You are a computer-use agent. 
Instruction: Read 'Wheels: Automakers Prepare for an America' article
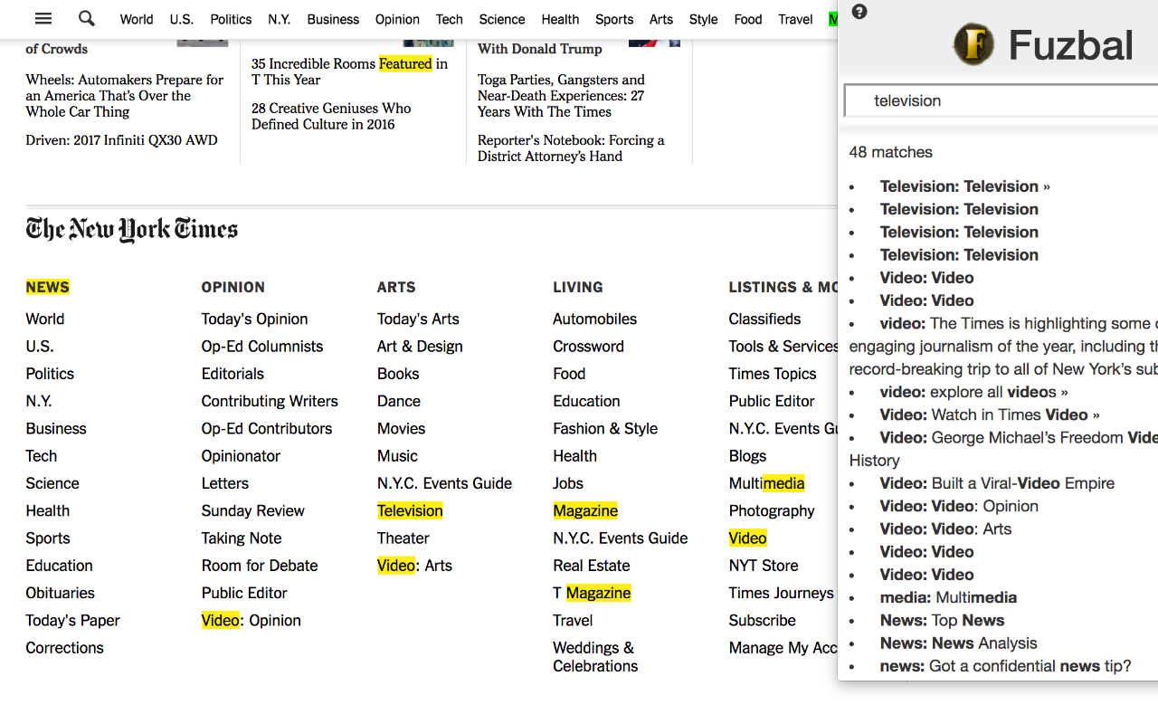(124, 96)
